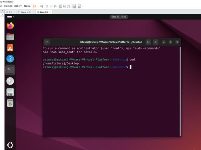
Task: Expand the power options dropdown arrow
Action: pyautogui.click(x=37, y=6)
